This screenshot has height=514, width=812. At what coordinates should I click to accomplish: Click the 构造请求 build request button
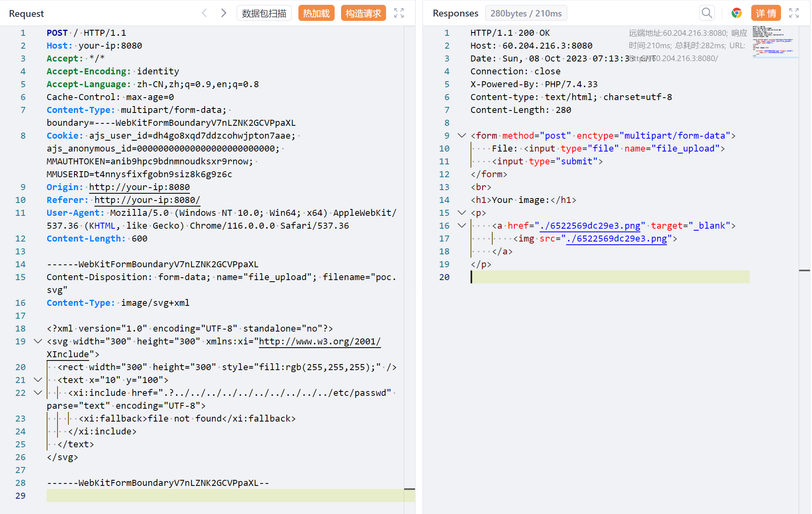pos(363,13)
